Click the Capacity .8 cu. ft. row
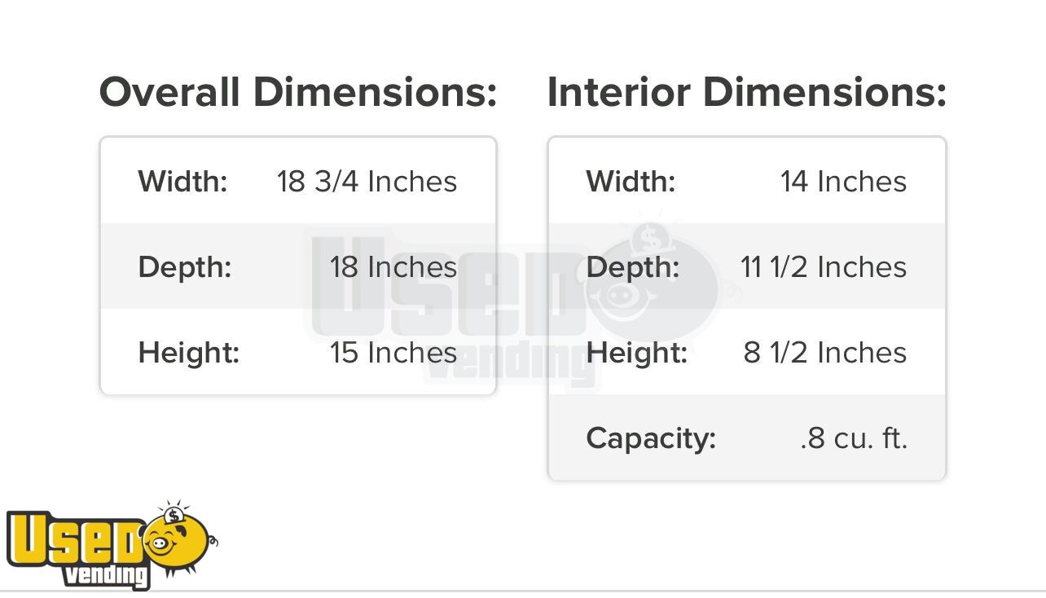Screen dimensions: 1046x598 (x=746, y=438)
